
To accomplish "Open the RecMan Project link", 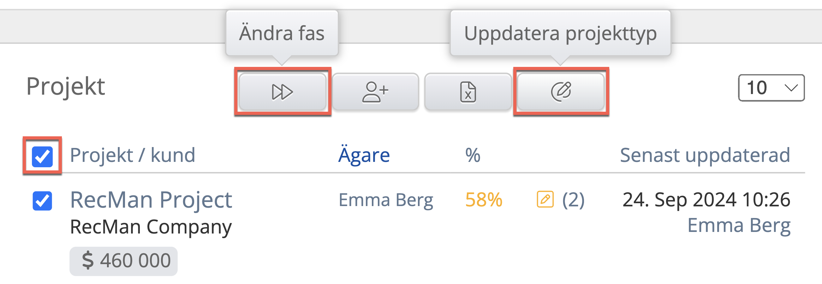I will [x=151, y=200].
